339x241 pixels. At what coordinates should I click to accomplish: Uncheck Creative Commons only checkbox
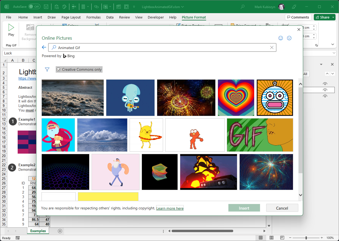click(59, 69)
